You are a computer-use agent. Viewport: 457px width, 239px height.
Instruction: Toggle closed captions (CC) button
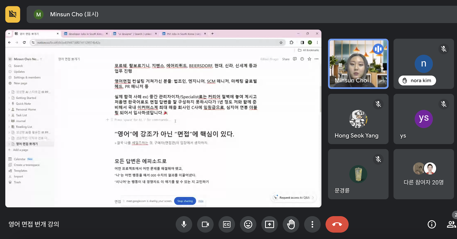tap(227, 224)
